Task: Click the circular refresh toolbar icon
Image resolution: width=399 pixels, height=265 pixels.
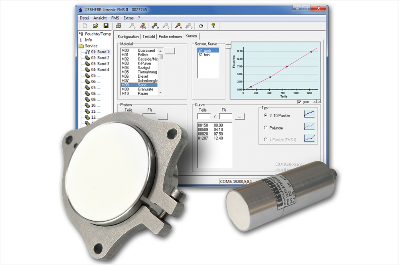Action: [x=201, y=26]
